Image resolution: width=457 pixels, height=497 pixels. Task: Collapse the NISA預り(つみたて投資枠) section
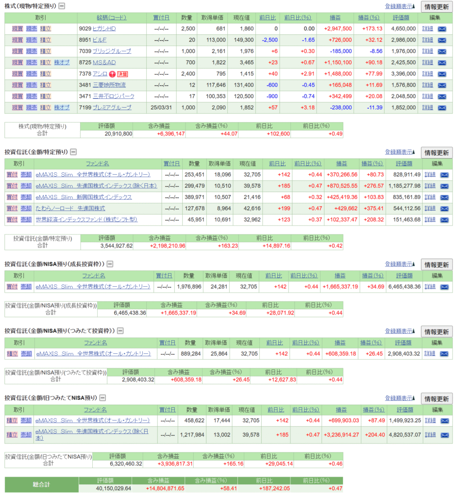120,331
